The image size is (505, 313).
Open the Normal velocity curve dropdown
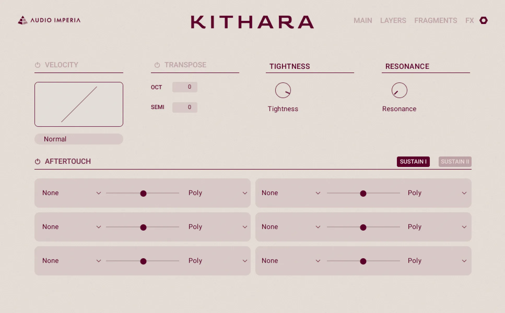[79, 139]
